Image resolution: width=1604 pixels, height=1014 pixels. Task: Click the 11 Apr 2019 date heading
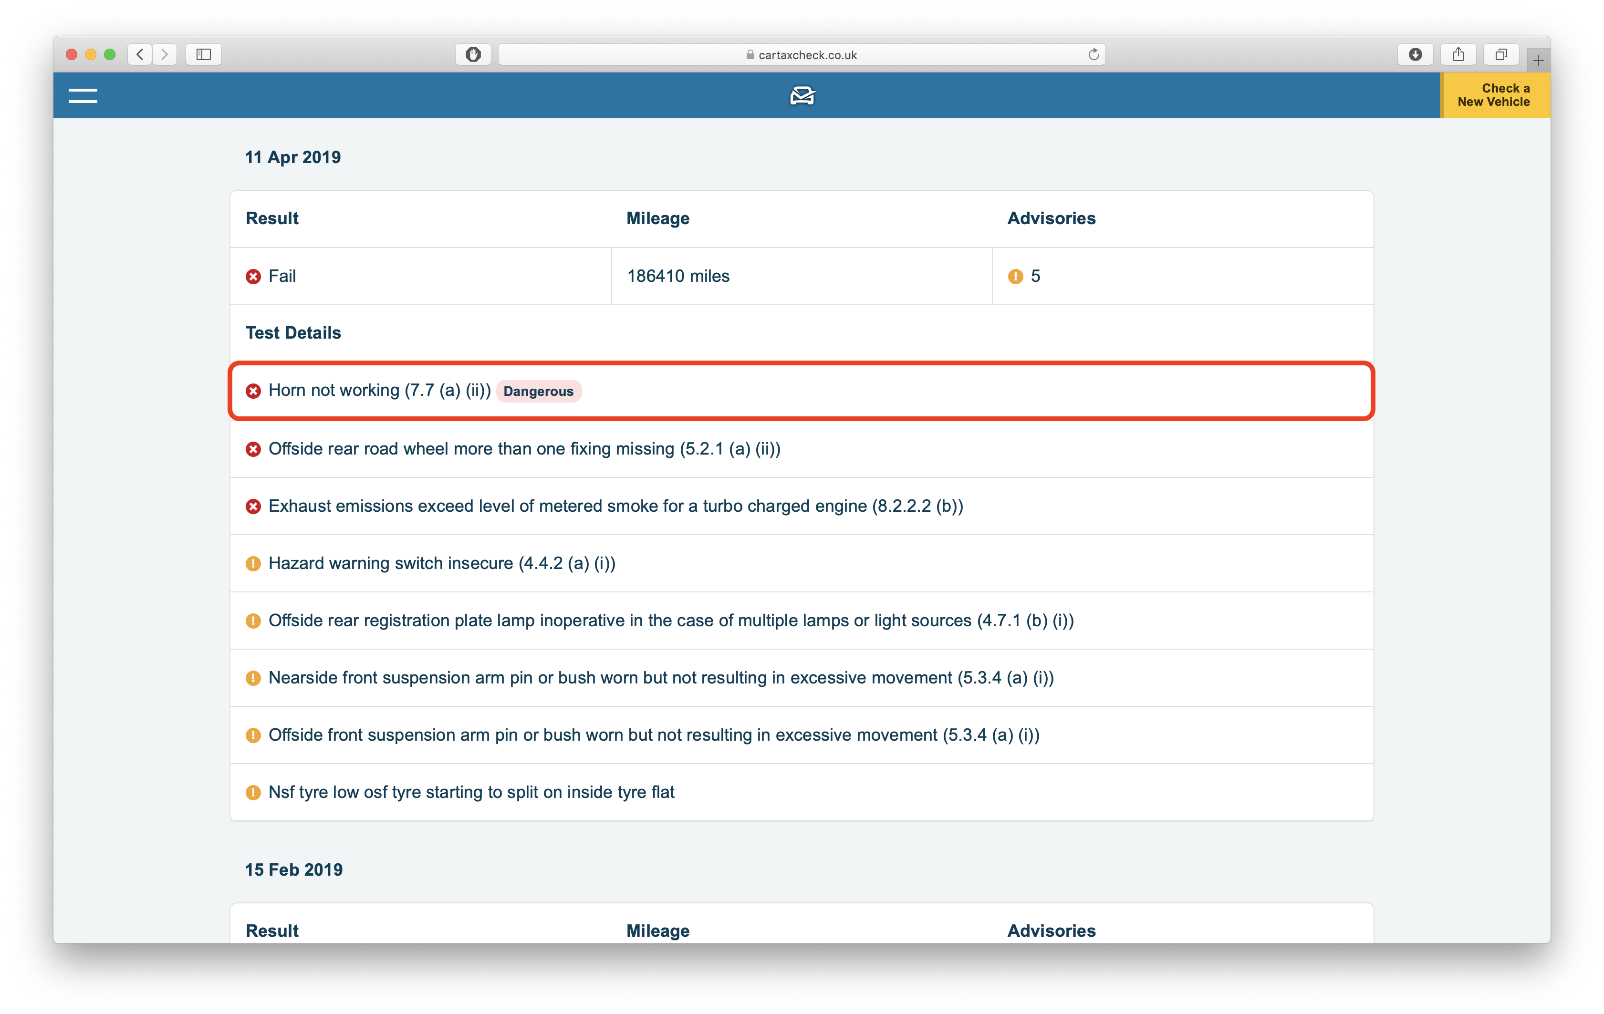pos(293,157)
